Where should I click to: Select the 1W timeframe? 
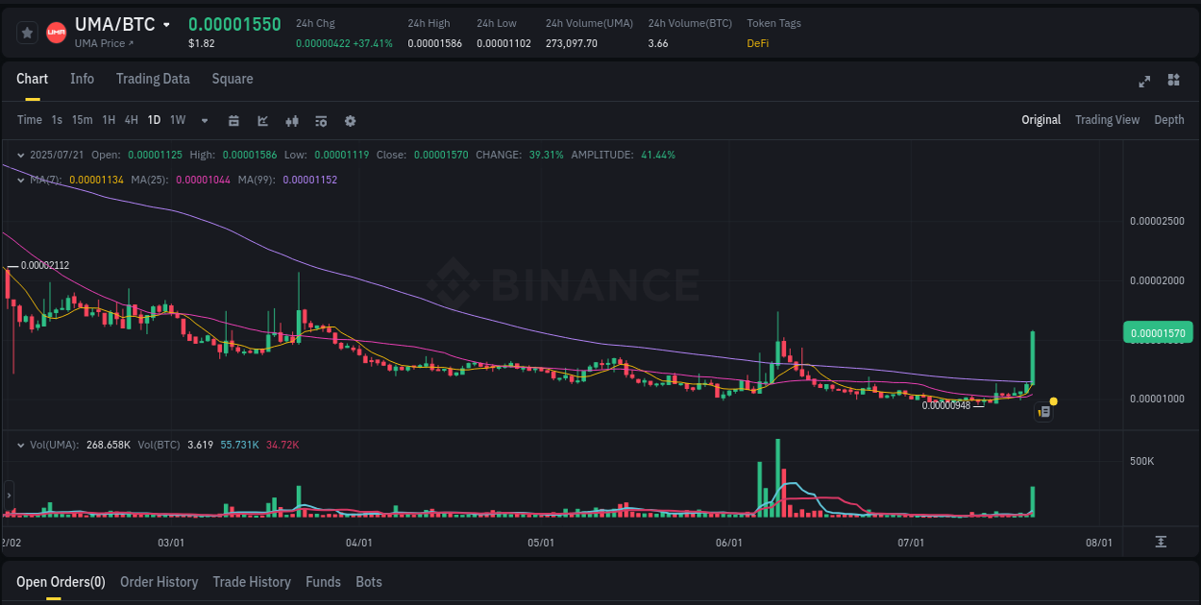point(177,120)
